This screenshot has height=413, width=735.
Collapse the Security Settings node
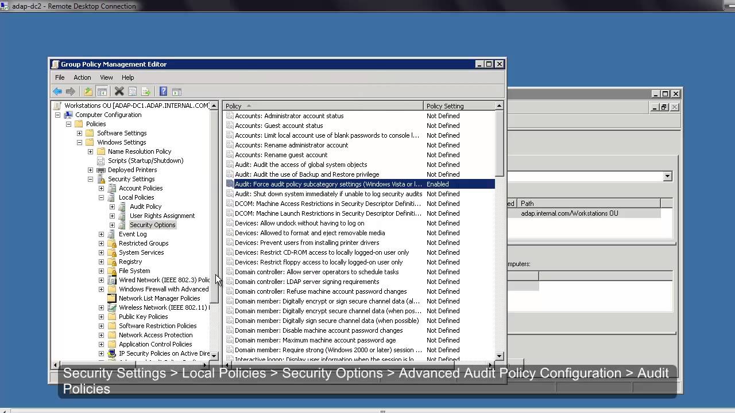(90, 179)
